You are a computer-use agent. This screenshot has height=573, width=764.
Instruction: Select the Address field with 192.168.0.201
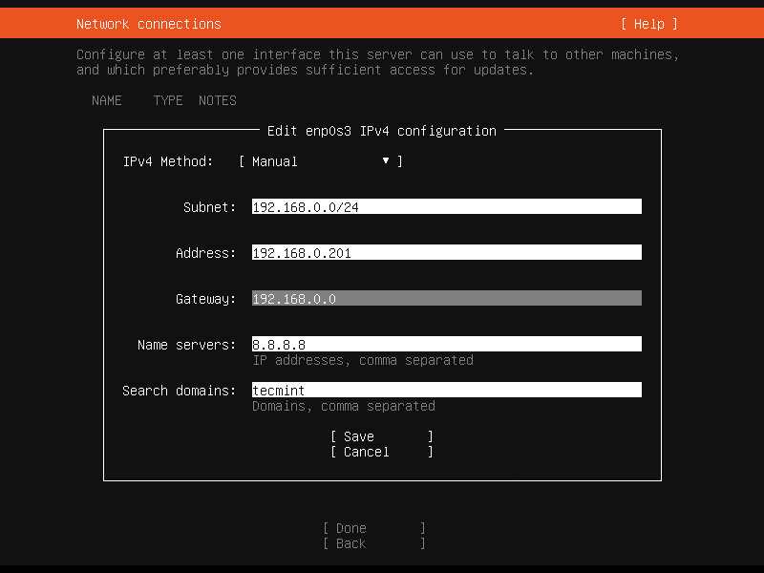446,253
